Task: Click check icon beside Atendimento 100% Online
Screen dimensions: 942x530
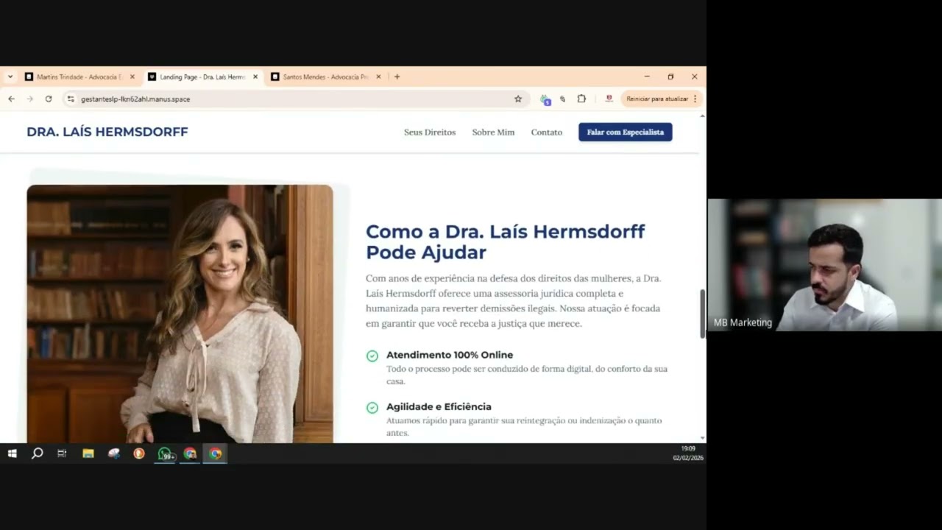Action: click(372, 356)
